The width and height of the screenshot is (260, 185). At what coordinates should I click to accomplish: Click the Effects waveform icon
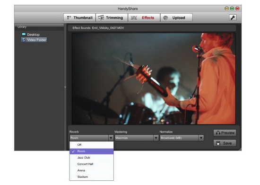(134, 18)
